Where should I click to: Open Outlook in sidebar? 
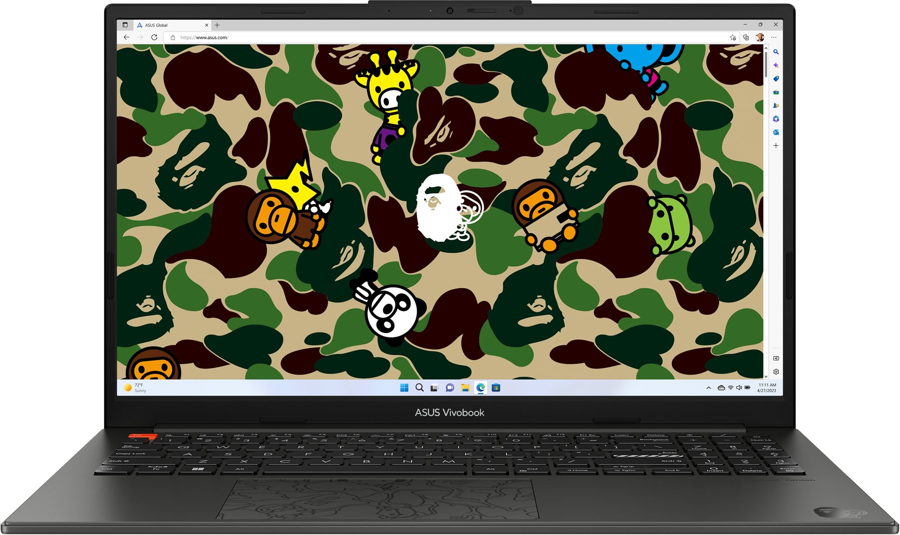coord(776,132)
